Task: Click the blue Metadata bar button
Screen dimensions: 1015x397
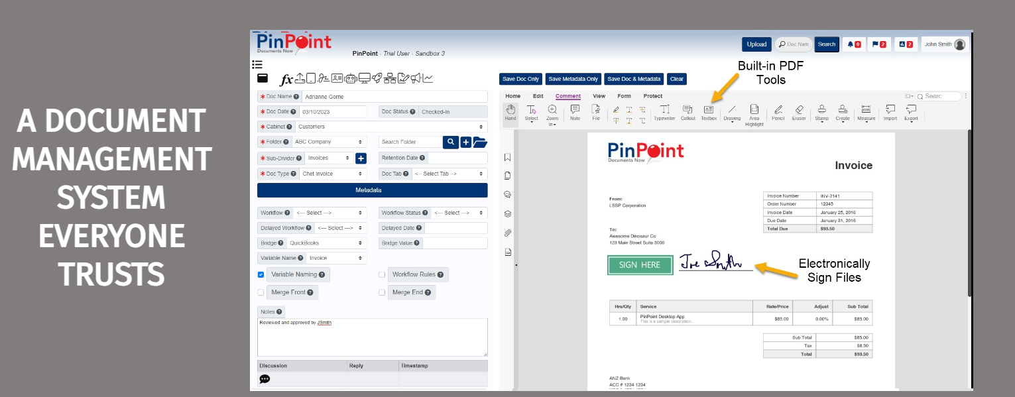Action: (372, 190)
